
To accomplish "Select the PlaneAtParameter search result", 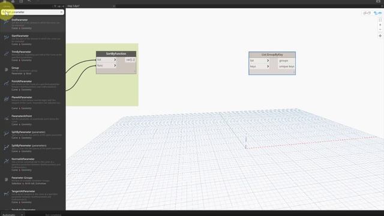I will (32, 103).
